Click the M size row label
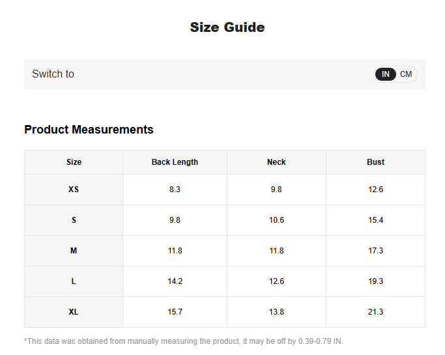Viewport: 445px width, 355px height. 74,251
